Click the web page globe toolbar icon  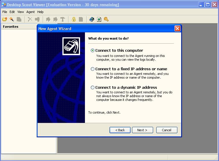click(99, 19)
